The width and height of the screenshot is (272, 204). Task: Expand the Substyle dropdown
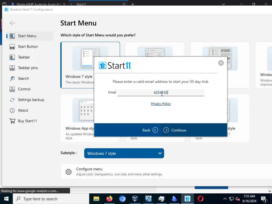tap(124, 153)
